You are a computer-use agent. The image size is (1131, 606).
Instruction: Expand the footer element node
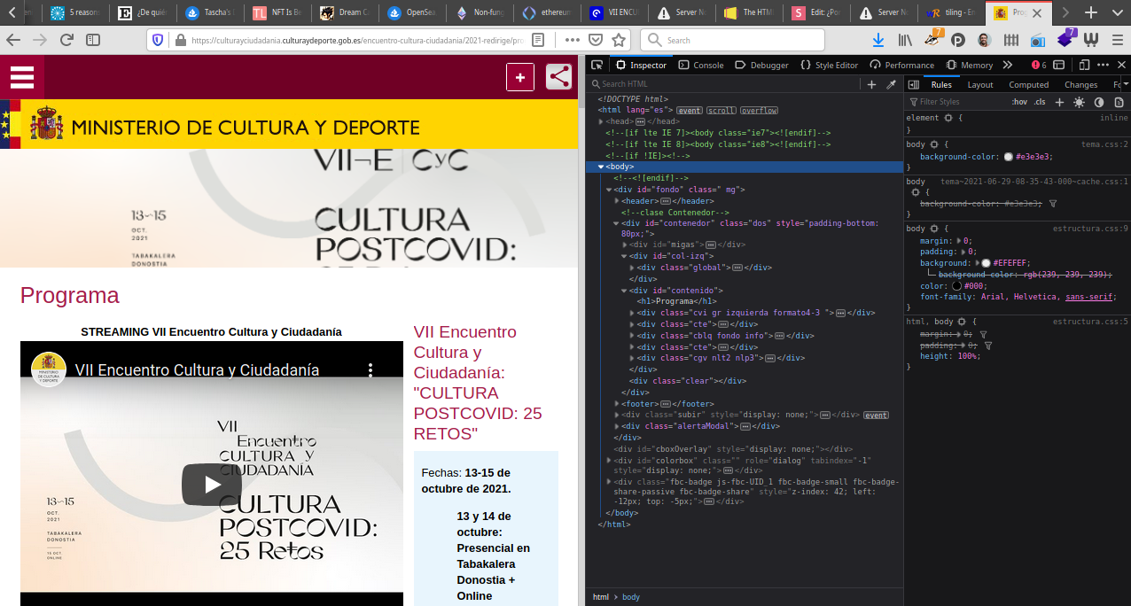point(617,404)
